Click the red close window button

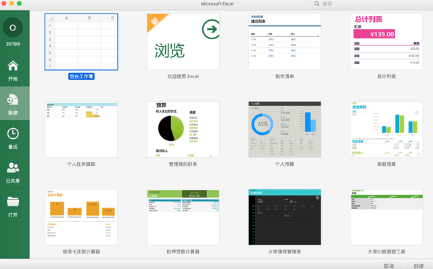point(4,3)
